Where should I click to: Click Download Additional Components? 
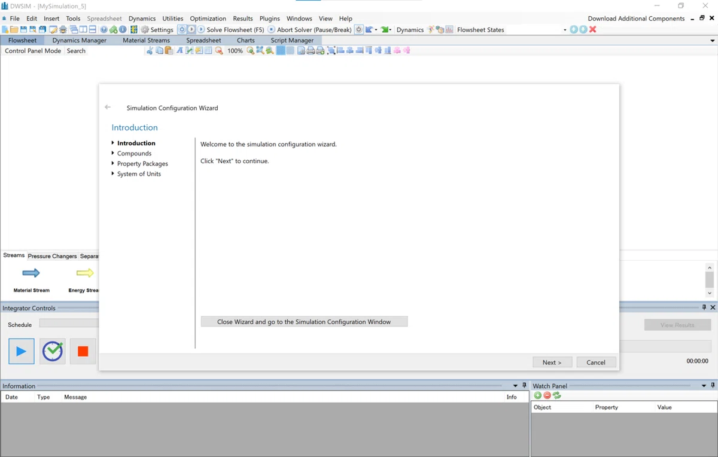pos(636,19)
